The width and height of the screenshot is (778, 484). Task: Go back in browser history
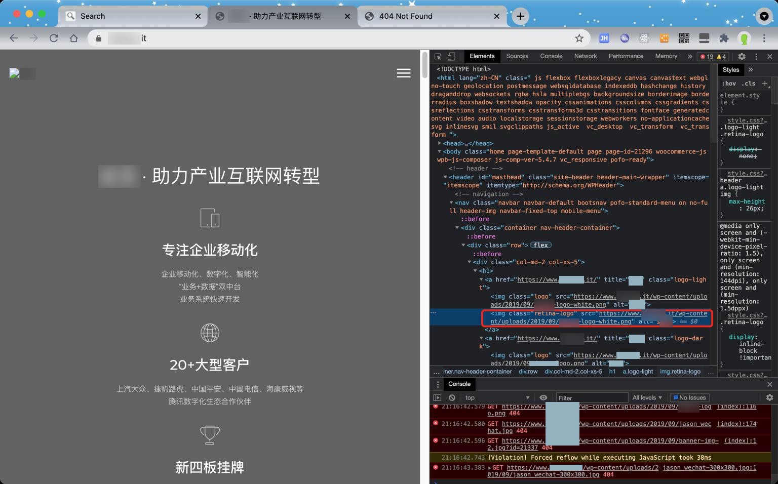point(14,38)
